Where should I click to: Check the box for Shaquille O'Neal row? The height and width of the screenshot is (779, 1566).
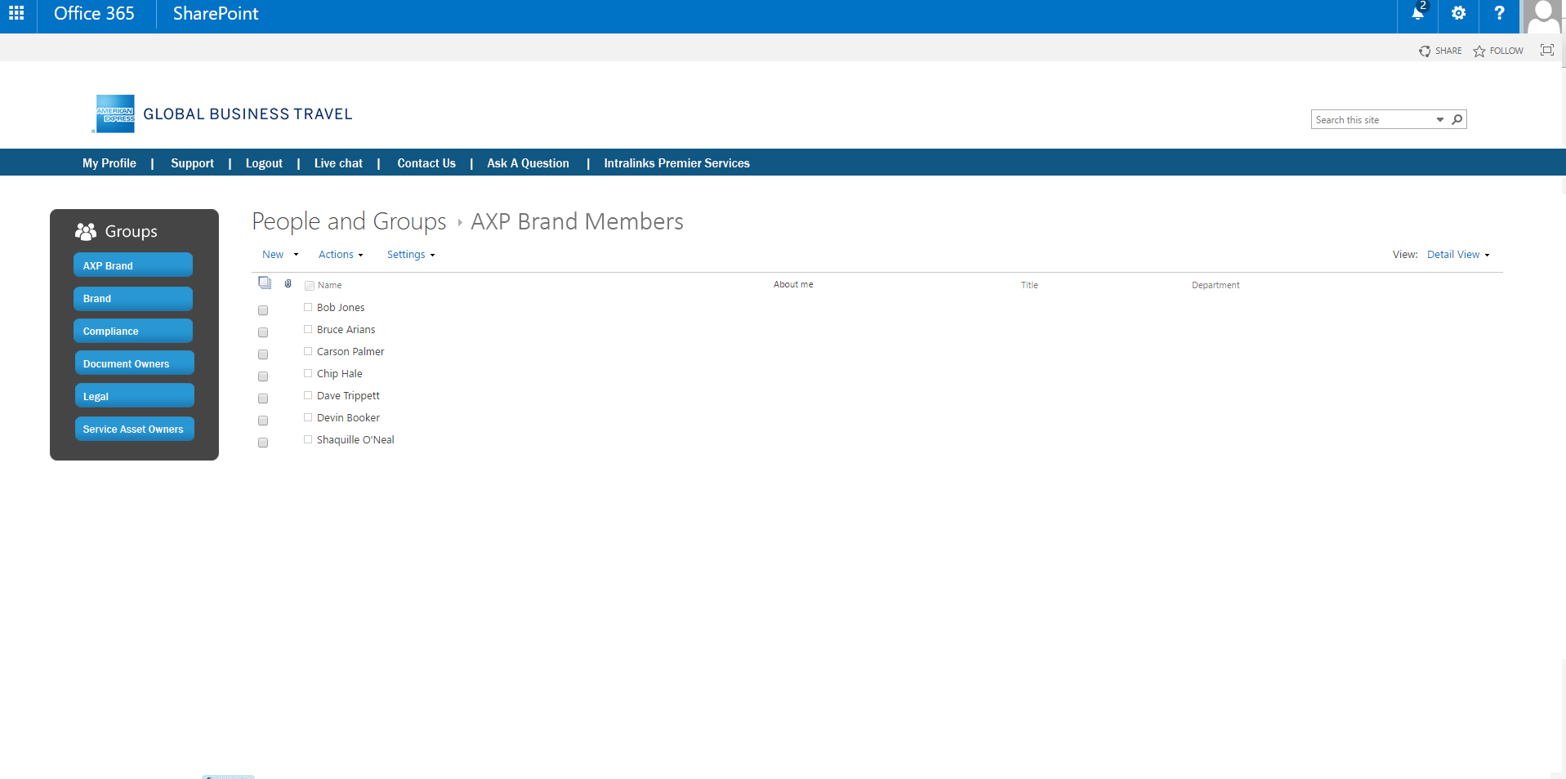pos(263,443)
